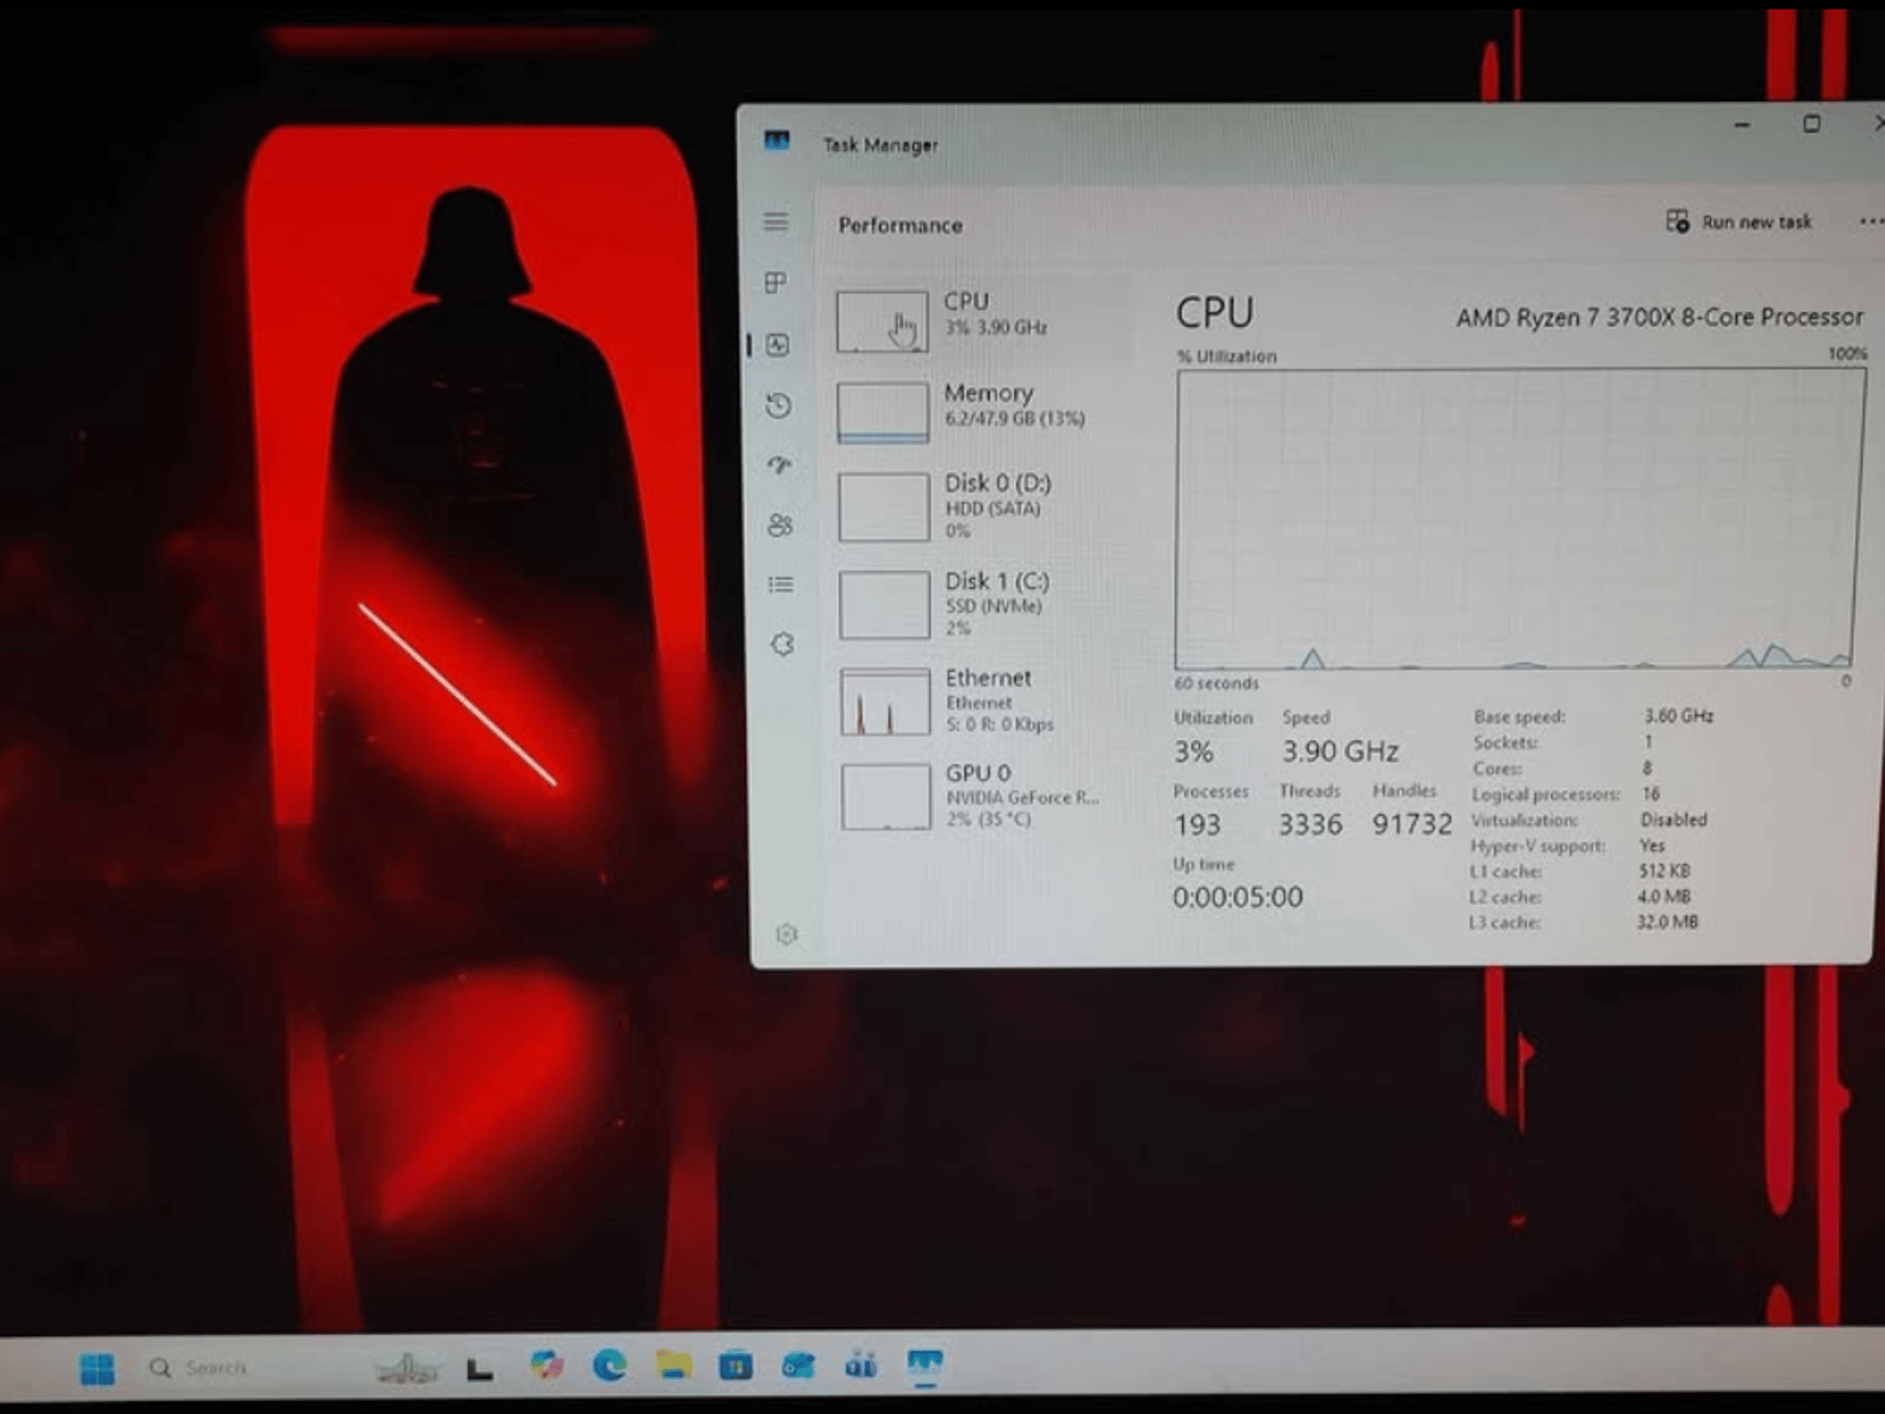This screenshot has width=1885, height=1414.
Task: Open Teams from the taskbar
Action: click(x=861, y=1365)
